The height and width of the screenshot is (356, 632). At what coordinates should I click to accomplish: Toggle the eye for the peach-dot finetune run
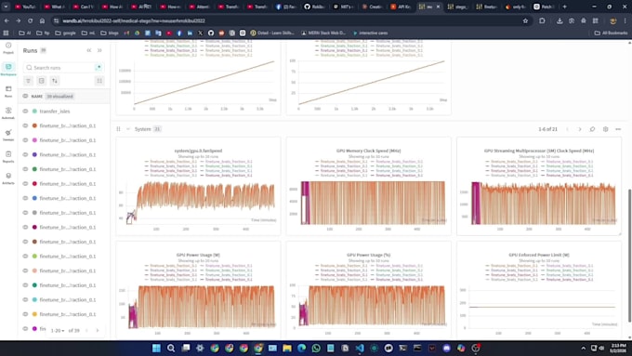pyautogui.click(x=25, y=270)
